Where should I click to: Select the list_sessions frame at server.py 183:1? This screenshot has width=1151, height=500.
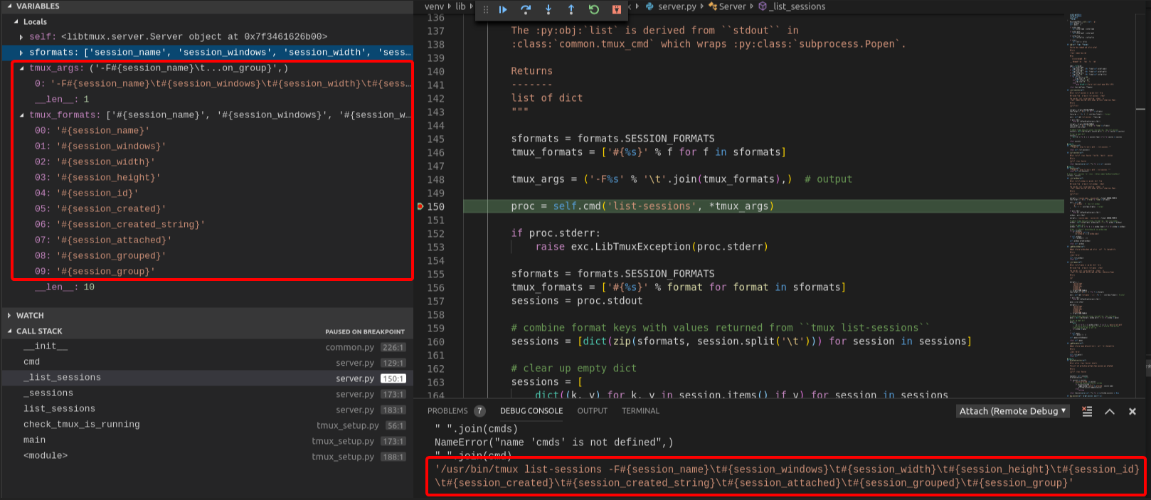207,409
